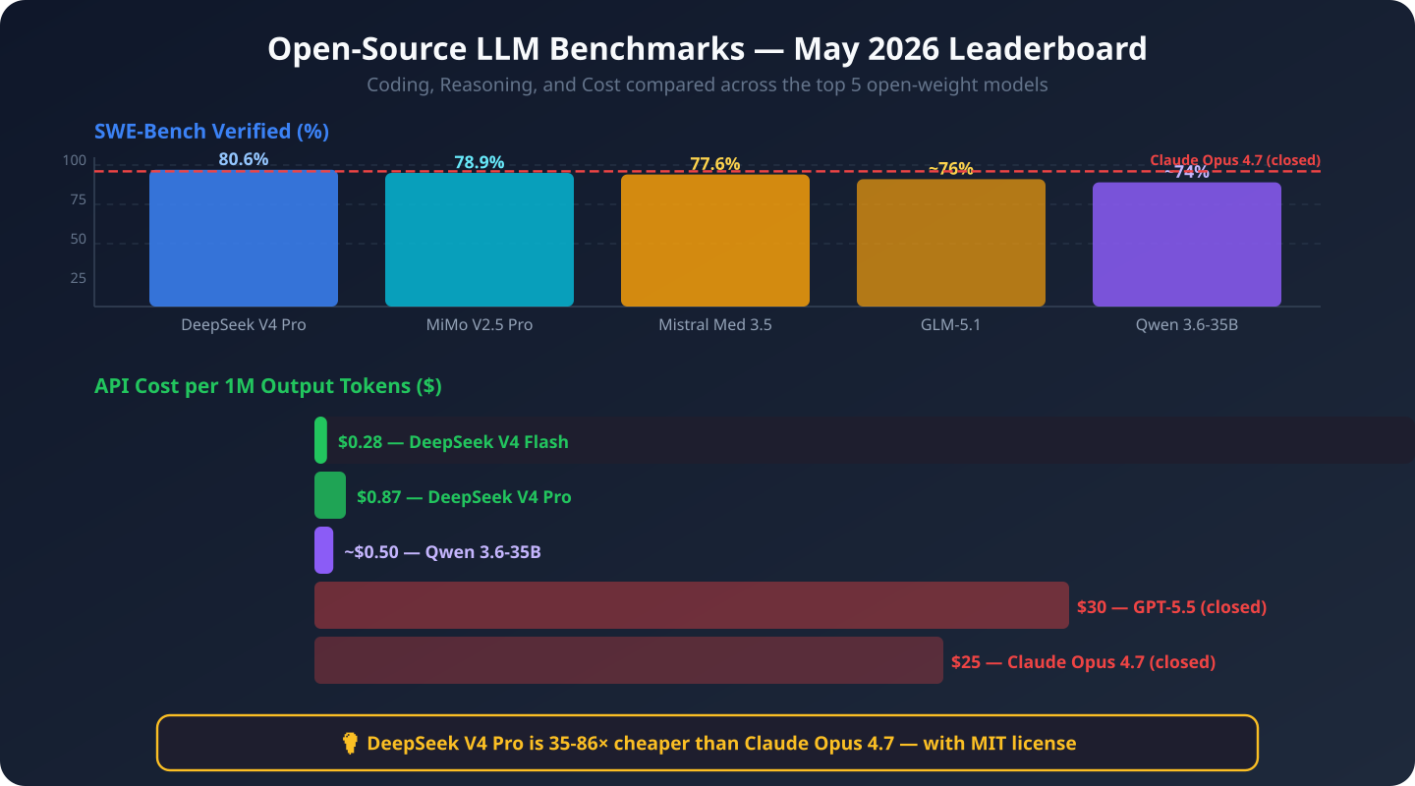Select the "Qwen 3.6-35B" x-axis label
The height and width of the screenshot is (786, 1415).
(1187, 324)
